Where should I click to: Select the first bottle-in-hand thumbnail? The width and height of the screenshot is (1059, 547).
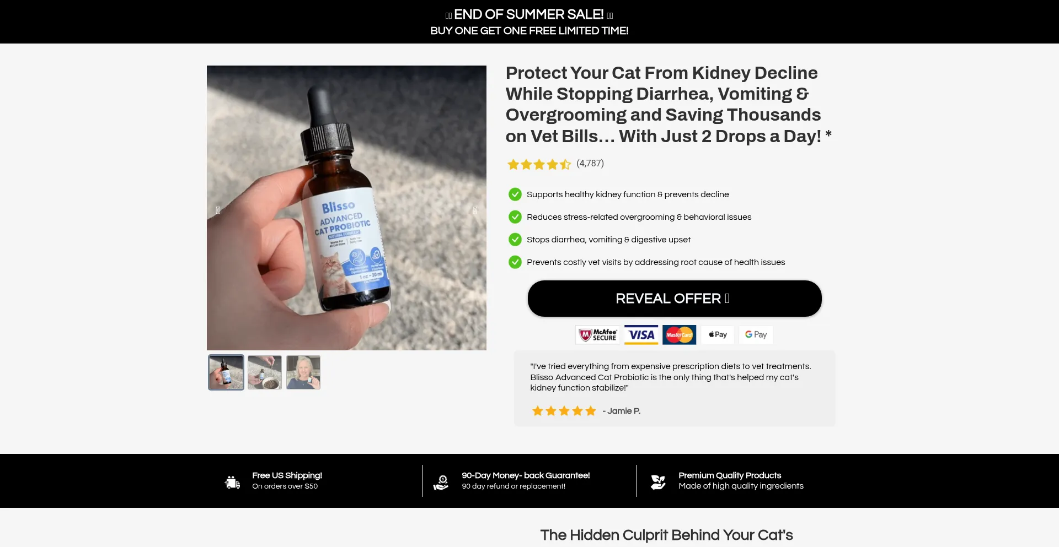click(x=226, y=372)
